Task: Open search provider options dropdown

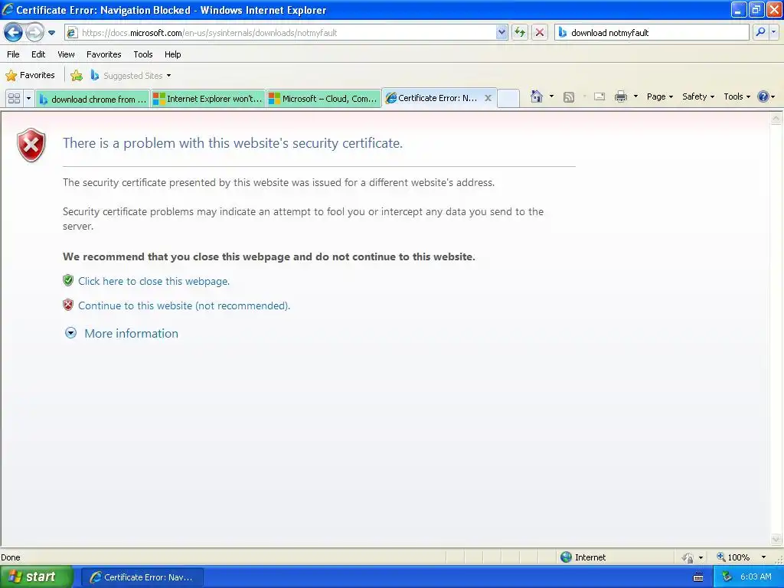Action: point(774,32)
